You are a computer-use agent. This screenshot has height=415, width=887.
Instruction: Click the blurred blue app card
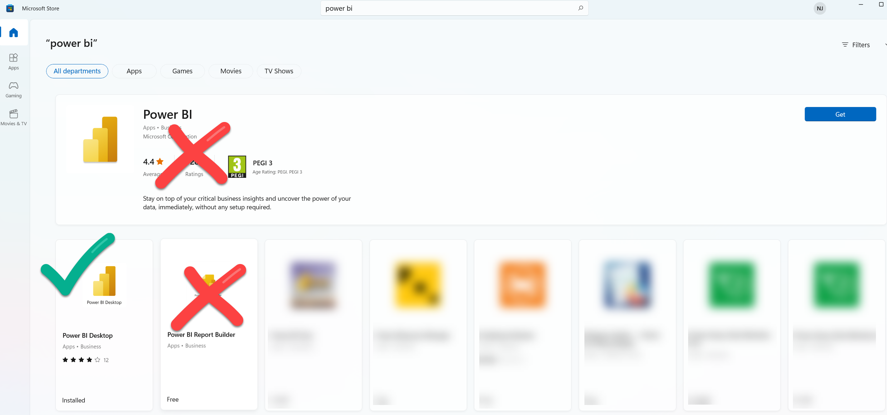click(627, 325)
